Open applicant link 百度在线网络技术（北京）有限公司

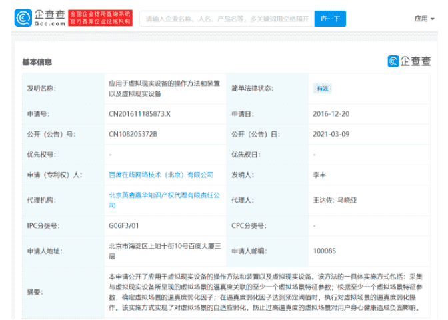(161, 175)
